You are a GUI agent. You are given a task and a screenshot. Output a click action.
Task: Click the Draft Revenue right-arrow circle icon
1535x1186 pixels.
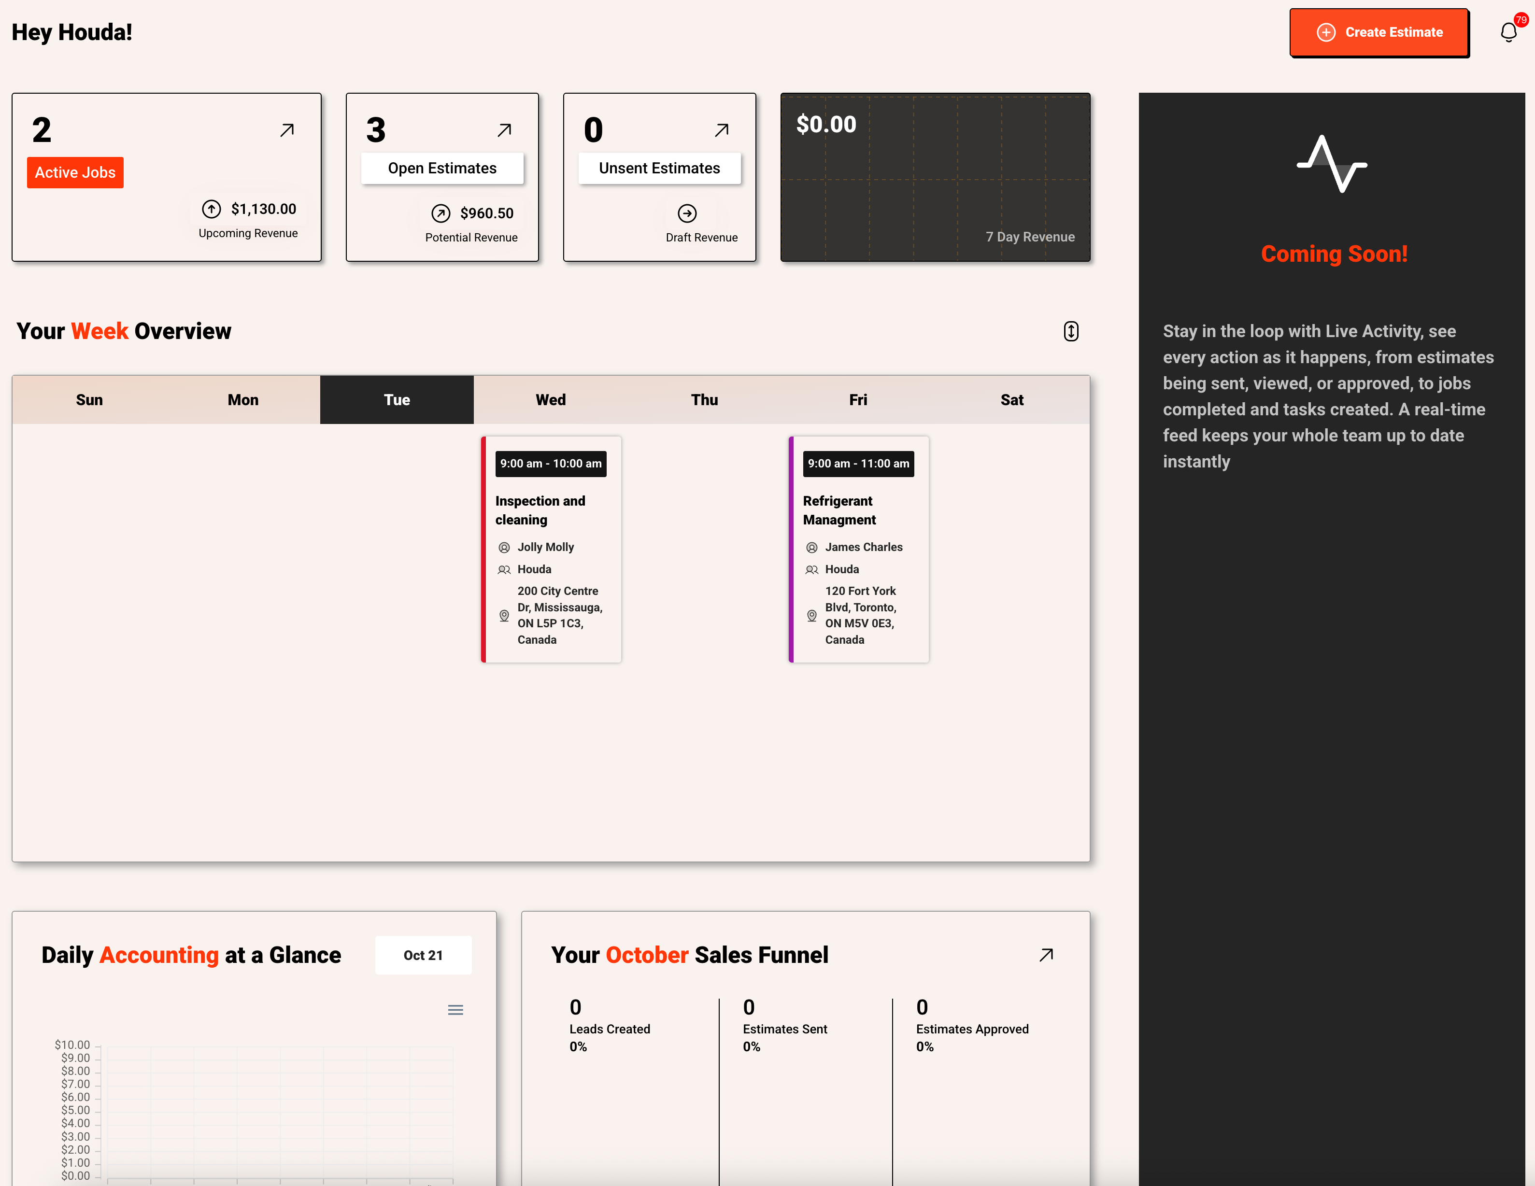[687, 213]
